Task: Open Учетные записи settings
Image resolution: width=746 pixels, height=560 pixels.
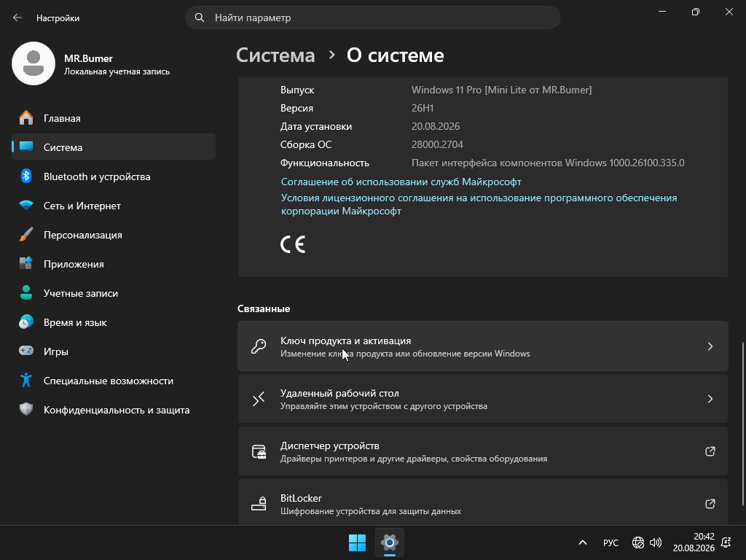Action: click(114, 292)
